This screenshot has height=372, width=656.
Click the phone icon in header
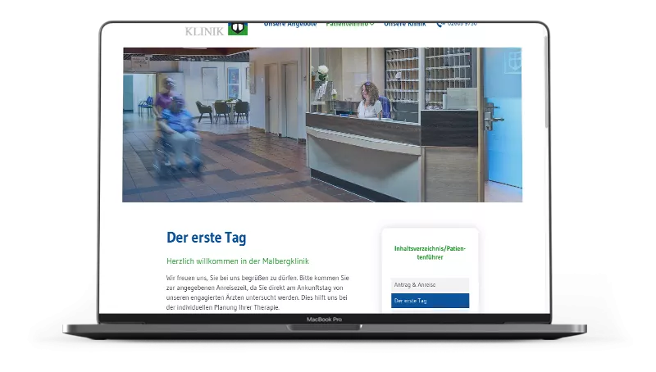(x=440, y=25)
